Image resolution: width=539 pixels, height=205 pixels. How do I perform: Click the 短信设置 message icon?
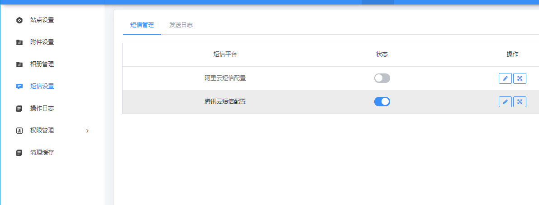(19, 87)
